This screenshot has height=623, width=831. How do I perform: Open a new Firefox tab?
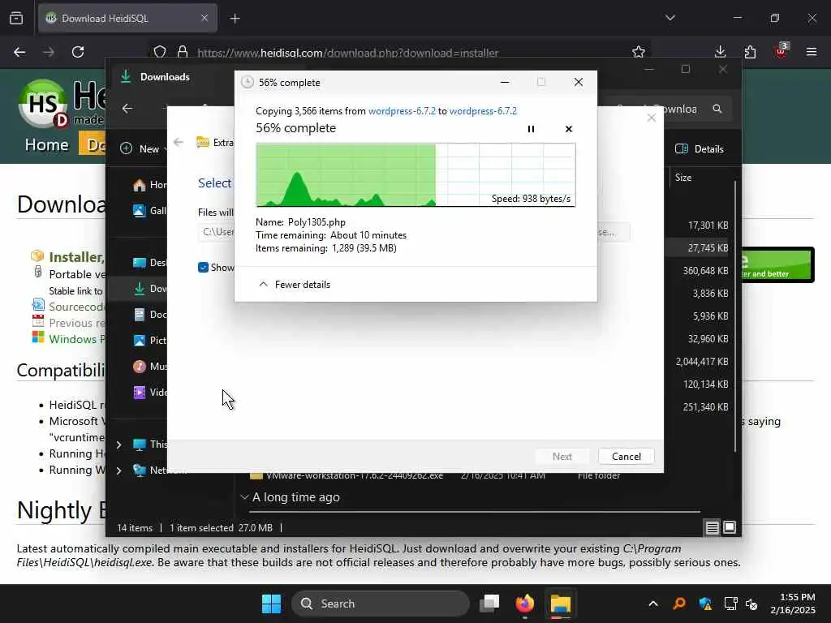pos(235,19)
